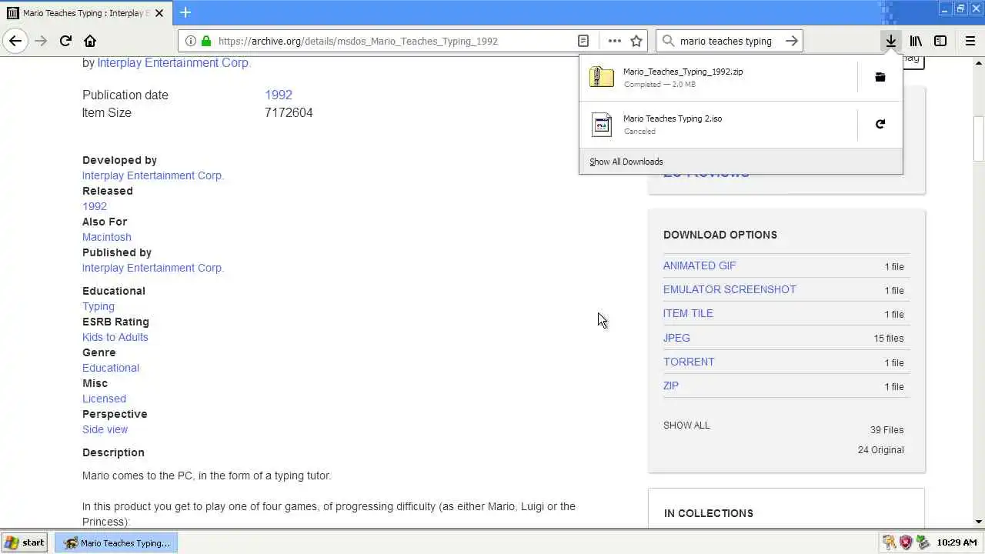The height and width of the screenshot is (554, 985).
Task: Click the Typing link
Action: (x=98, y=306)
